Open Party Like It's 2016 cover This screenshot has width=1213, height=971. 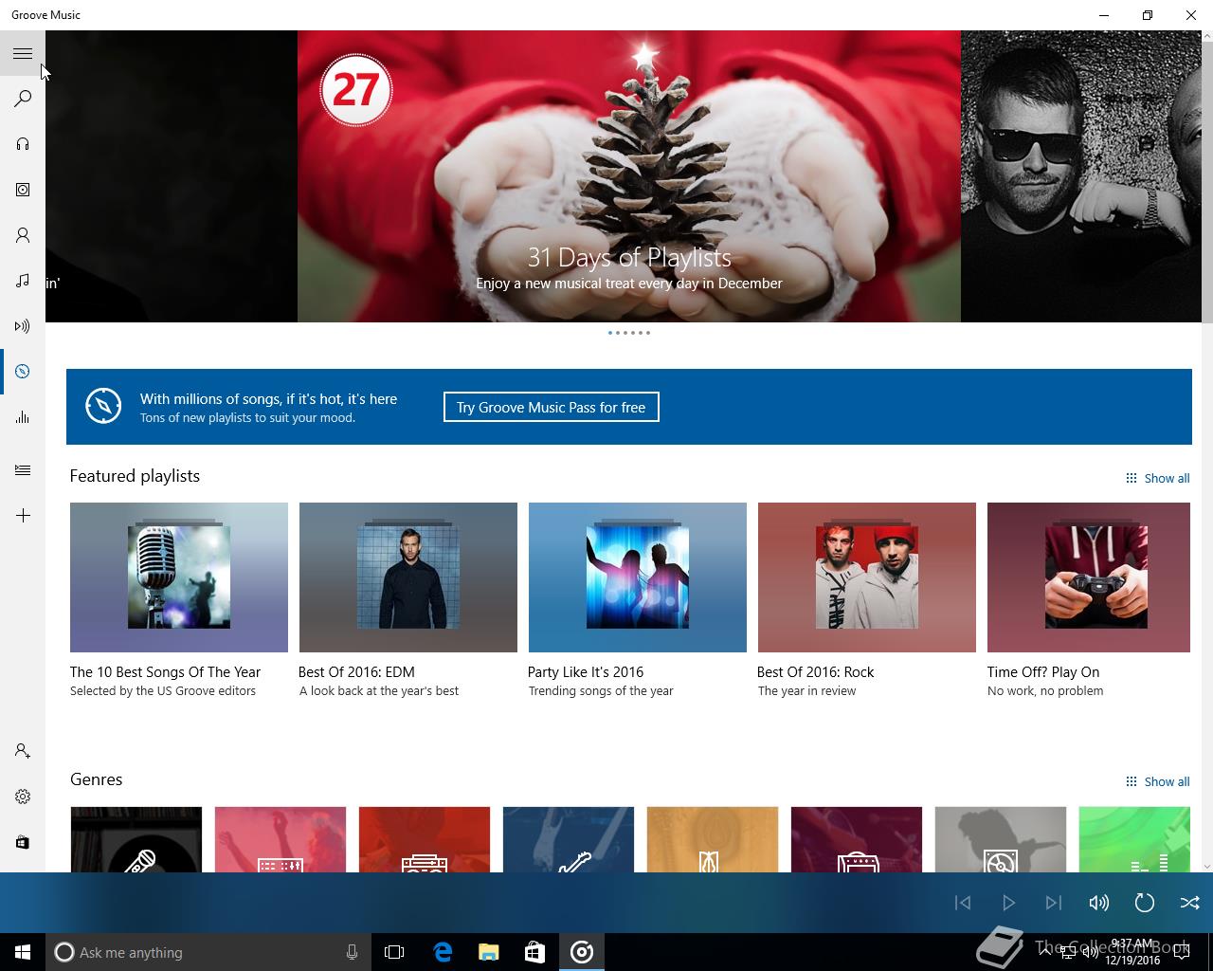638,577
